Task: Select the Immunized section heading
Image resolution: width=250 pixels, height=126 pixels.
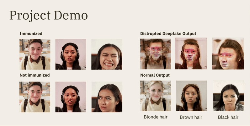Action: coord(31,33)
